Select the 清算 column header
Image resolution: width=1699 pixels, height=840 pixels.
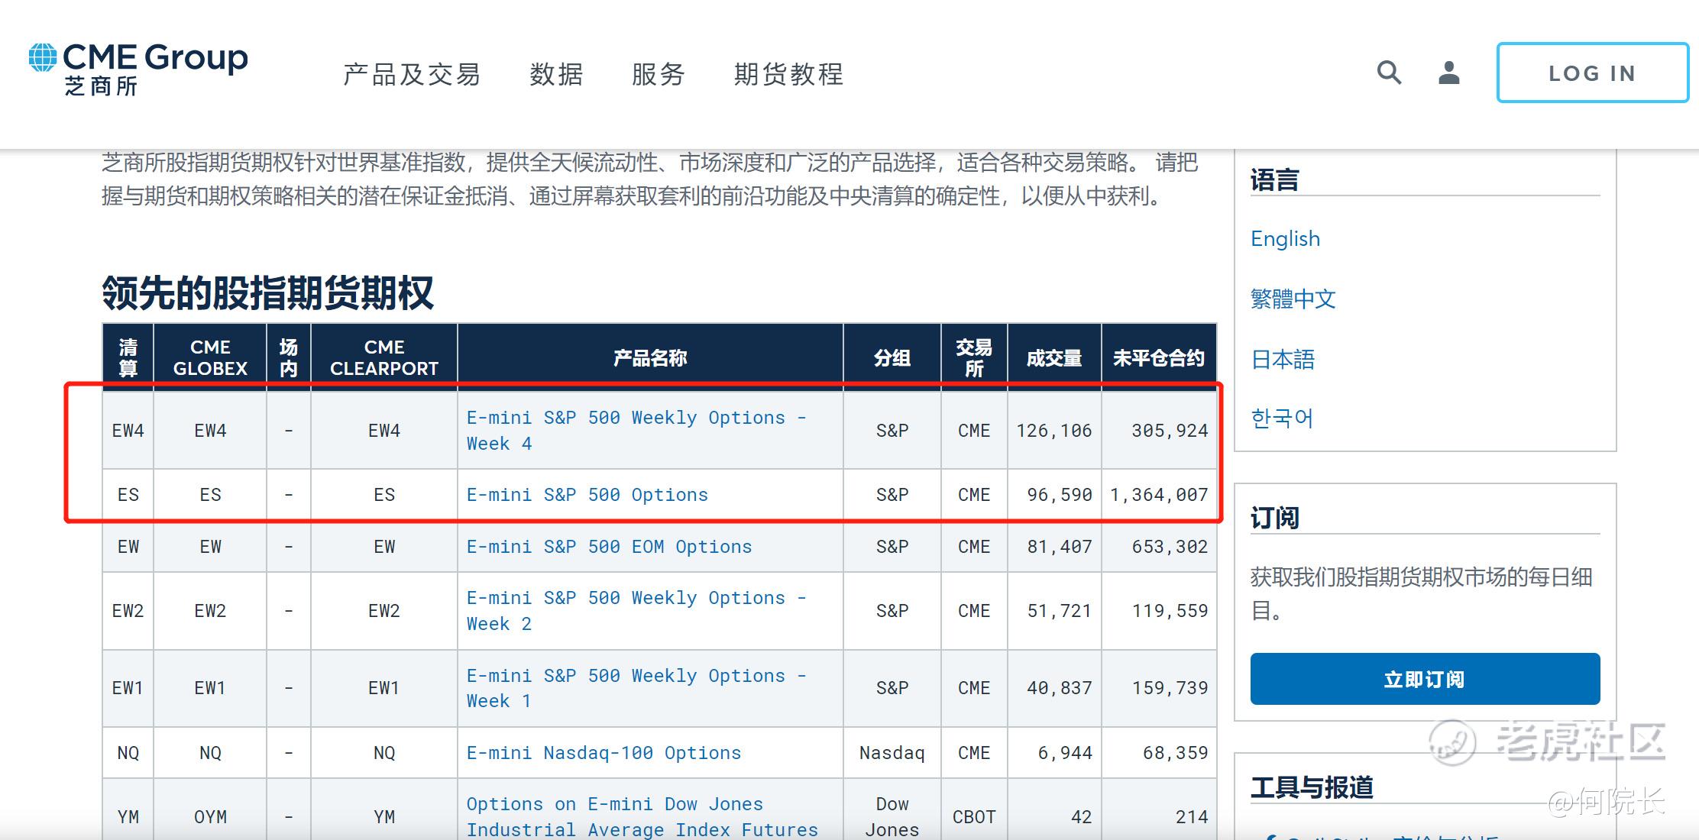[128, 358]
